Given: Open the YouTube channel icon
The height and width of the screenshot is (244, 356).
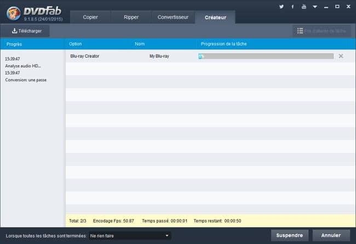Looking at the screenshot, I should [x=303, y=7].
